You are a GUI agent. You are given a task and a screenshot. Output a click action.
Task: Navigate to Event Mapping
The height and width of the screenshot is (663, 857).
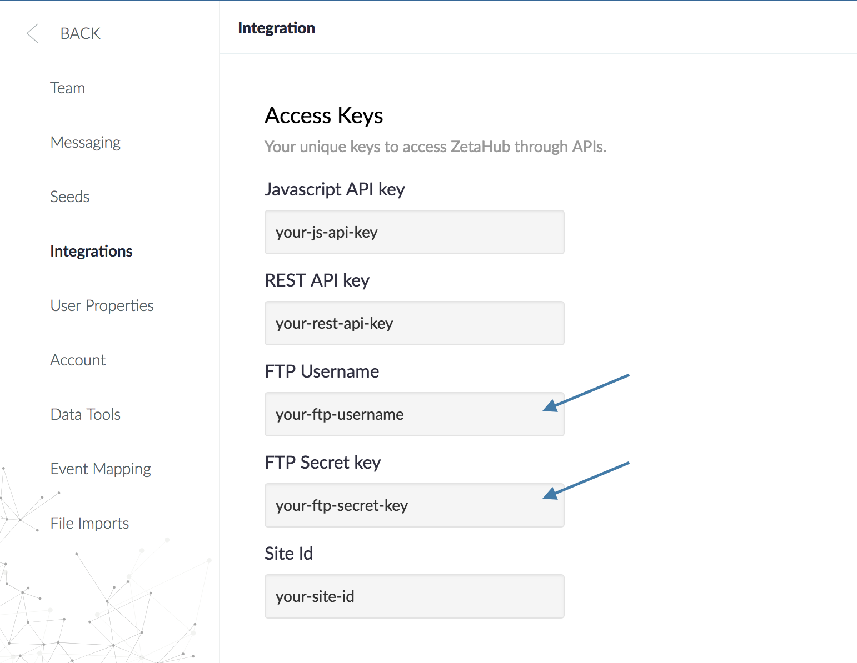coord(101,469)
